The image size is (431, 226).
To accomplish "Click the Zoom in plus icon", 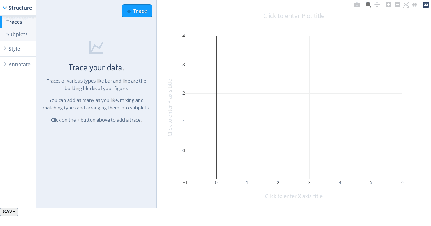I will 389,5.
